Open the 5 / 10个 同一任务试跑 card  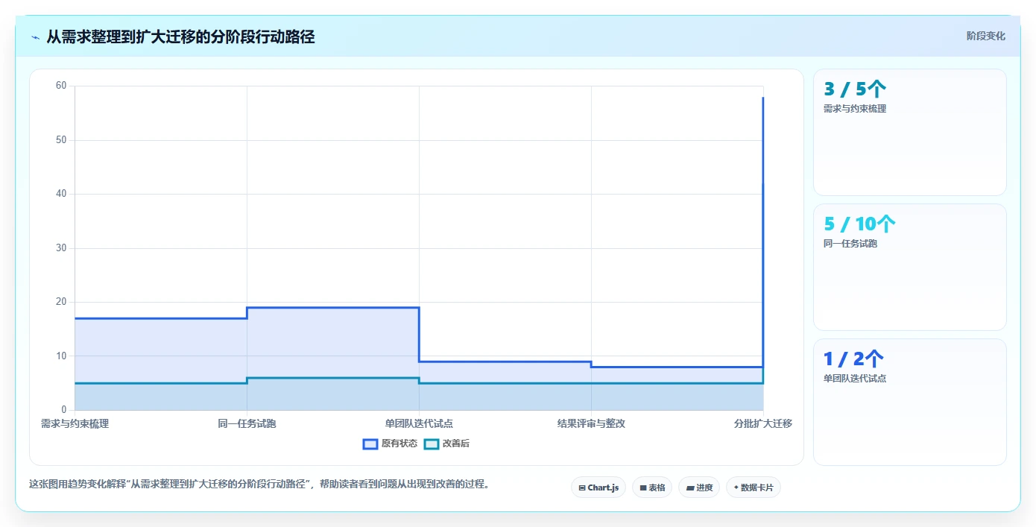click(x=909, y=267)
